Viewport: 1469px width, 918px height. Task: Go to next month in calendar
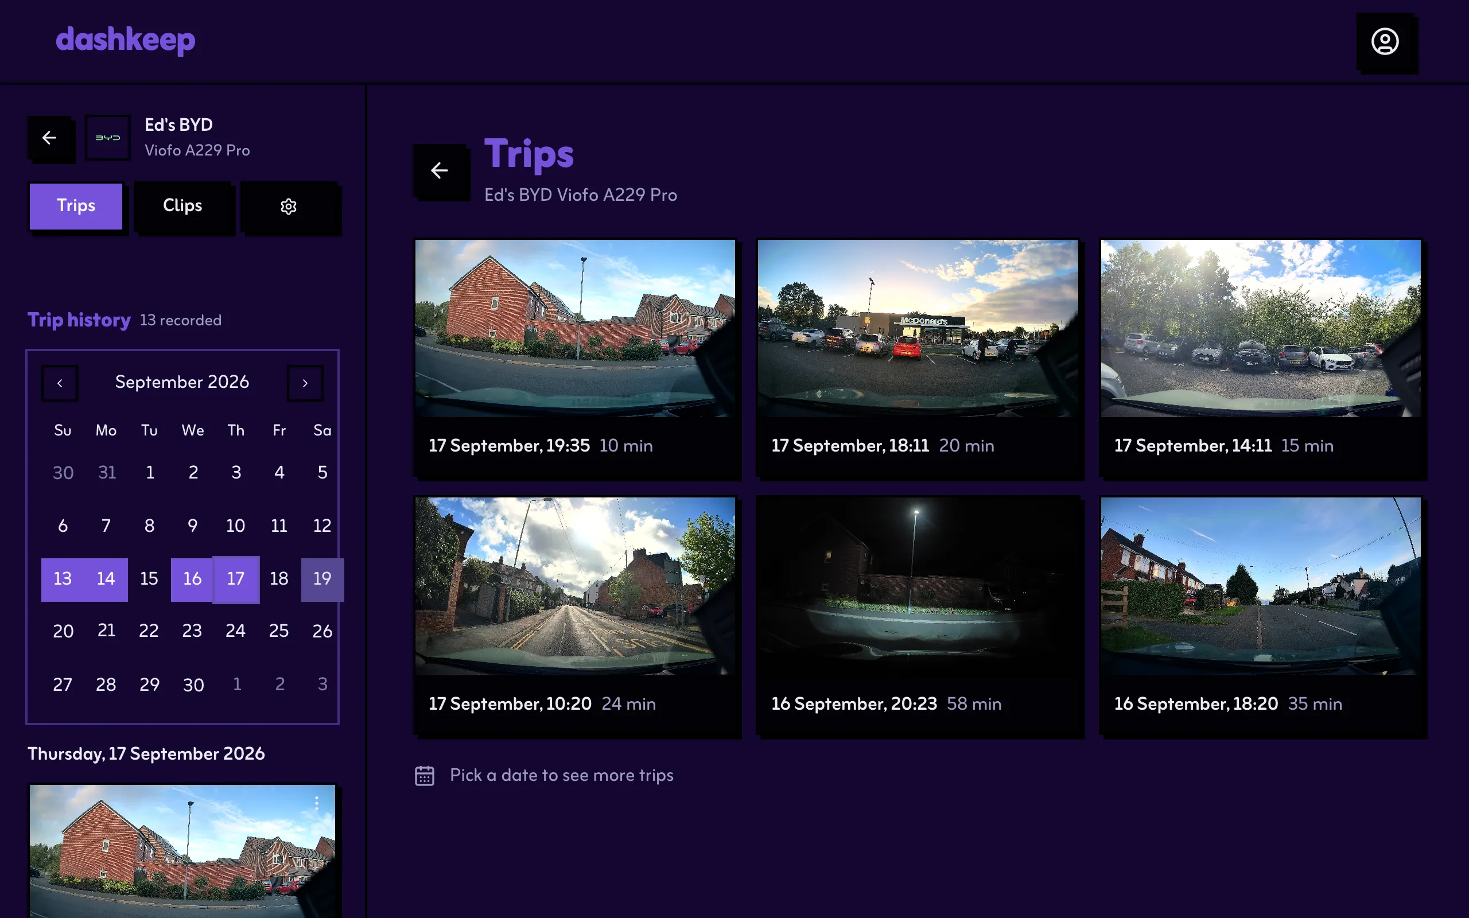[x=305, y=383]
